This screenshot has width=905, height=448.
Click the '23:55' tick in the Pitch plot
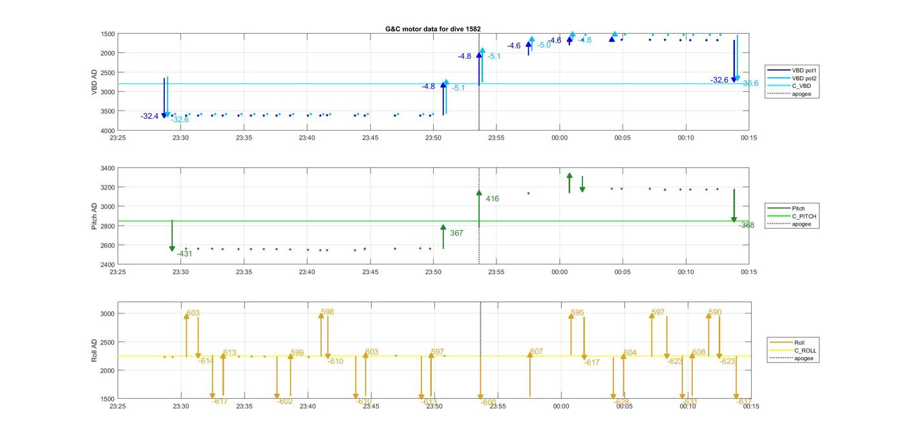(x=496, y=272)
